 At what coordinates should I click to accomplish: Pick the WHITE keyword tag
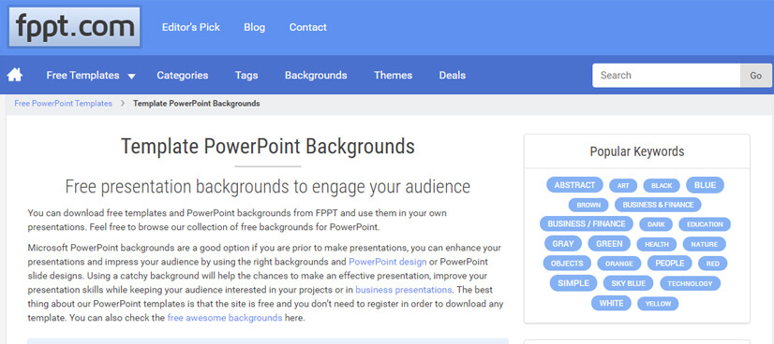pyautogui.click(x=611, y=303)
